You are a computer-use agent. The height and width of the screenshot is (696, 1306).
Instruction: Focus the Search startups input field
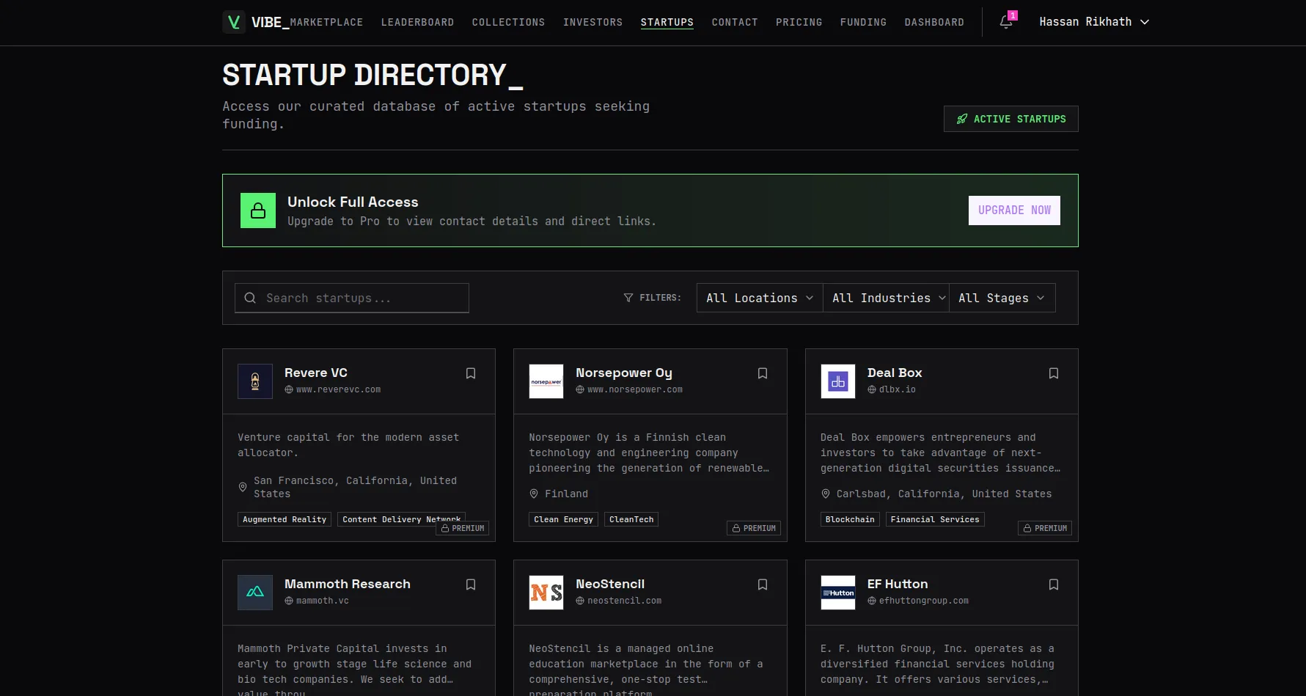352,298
